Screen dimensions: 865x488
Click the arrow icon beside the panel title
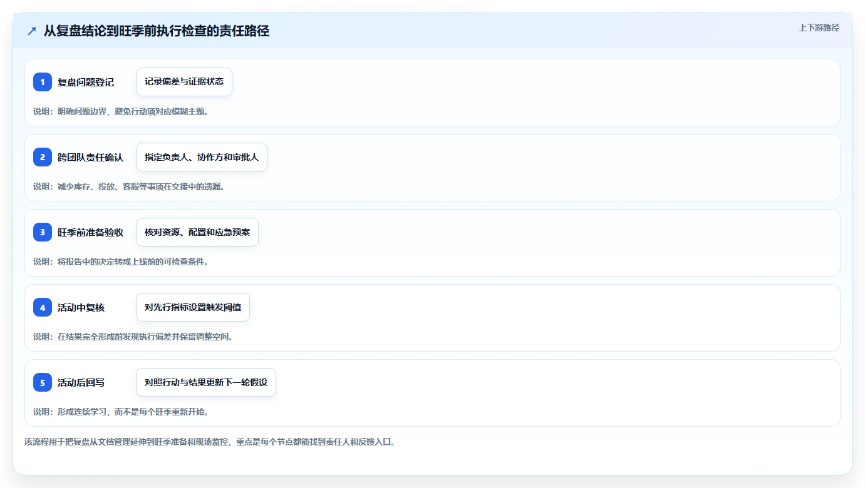pyautogui.click(x=32, y=31)
